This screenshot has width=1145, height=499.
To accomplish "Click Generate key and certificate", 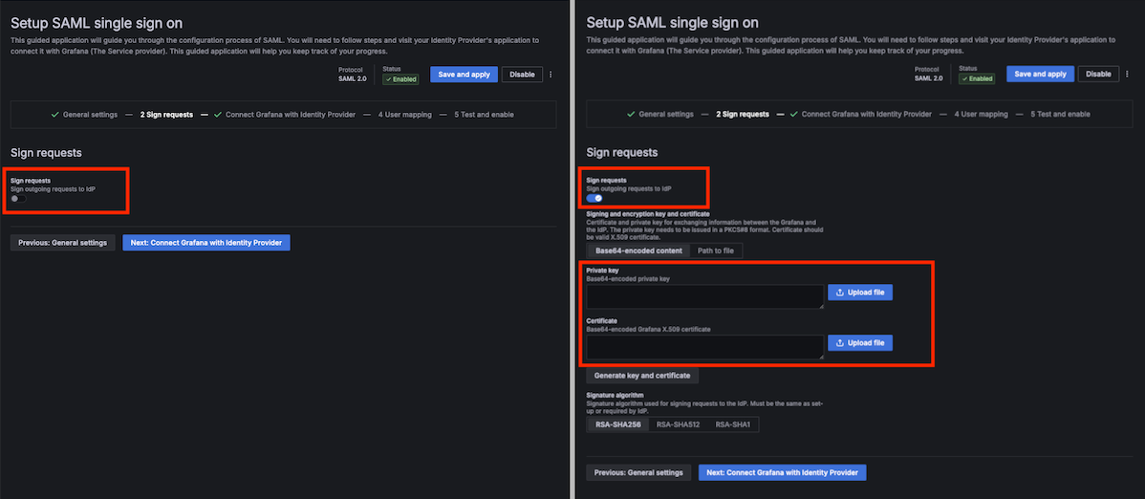I will (x=641, y=376).
